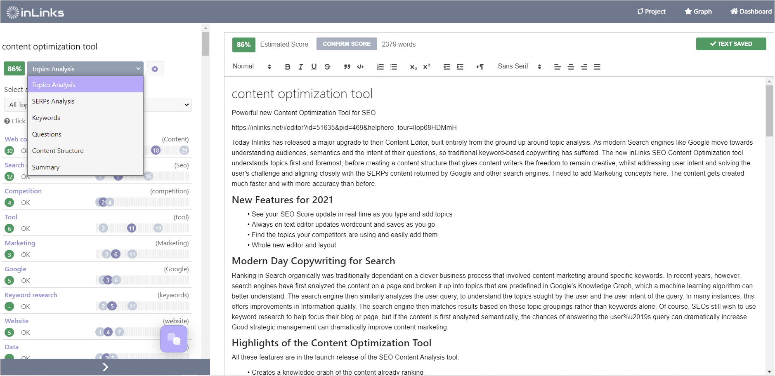The height and width of the screenshot is (376, 775).
Task: Toggle right-to-left text direction
Action: click(480, 67)
